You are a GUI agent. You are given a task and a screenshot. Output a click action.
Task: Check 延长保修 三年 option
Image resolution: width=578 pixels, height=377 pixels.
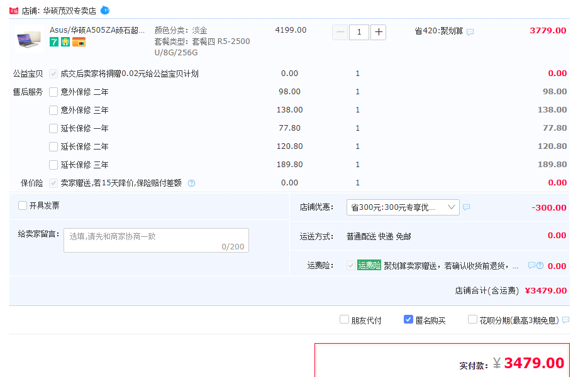point(53,165)
